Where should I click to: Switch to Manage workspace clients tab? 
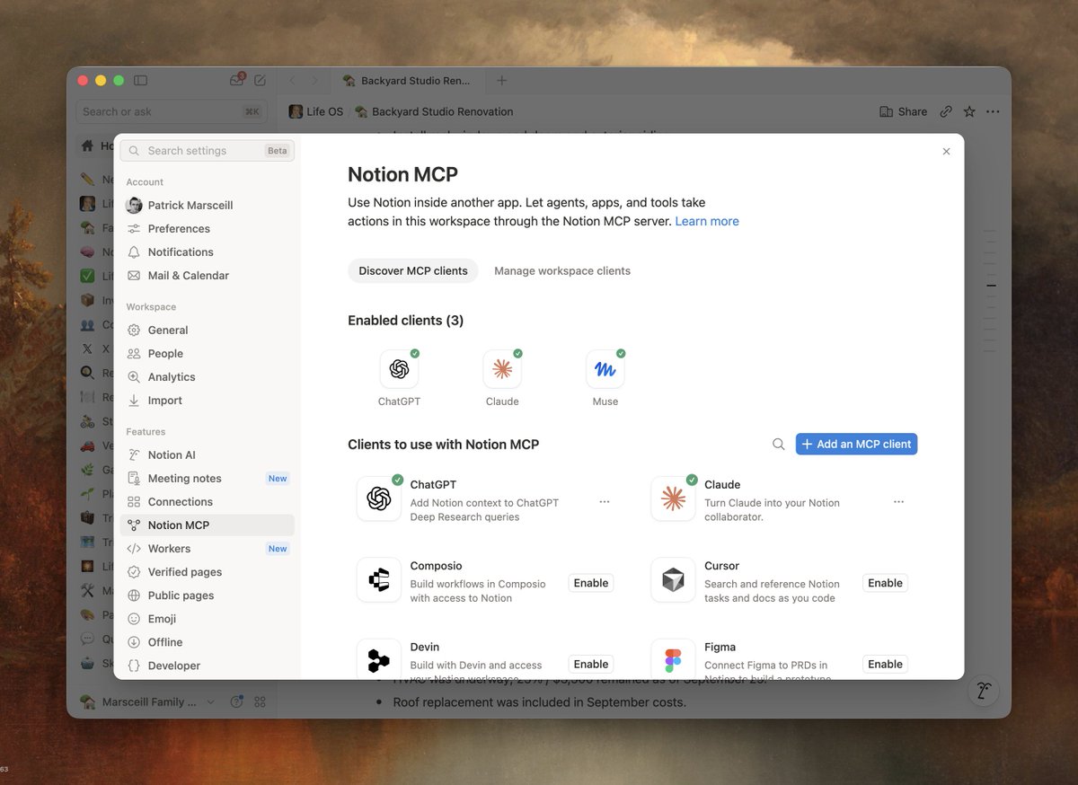(562, 270)
